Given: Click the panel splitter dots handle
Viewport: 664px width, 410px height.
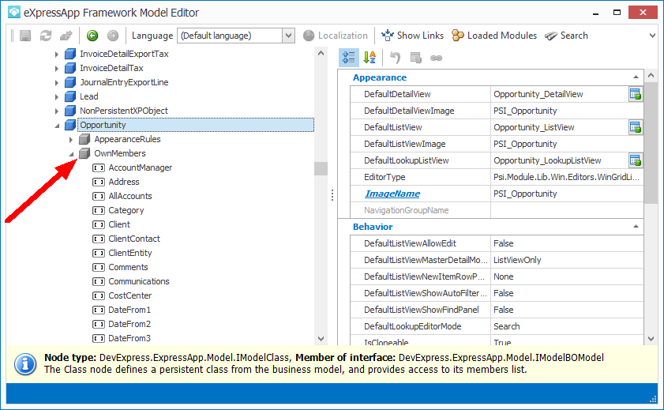Looking at the screenshot, I should (332, 195).
